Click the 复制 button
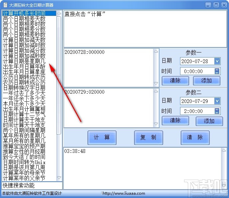Image resolution: width=229 pixels, height=198 pixels. (148, 138)
